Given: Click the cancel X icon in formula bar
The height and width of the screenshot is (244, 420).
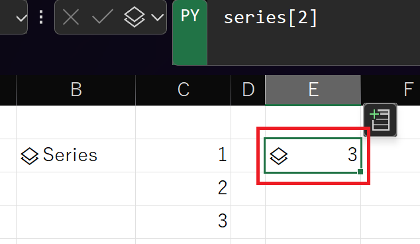Looking at the screenshot, I should coord(71,17).
